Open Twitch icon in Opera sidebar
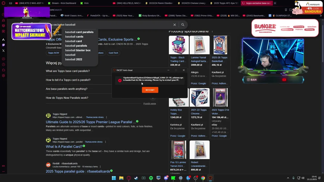 (x=3, y=45)
